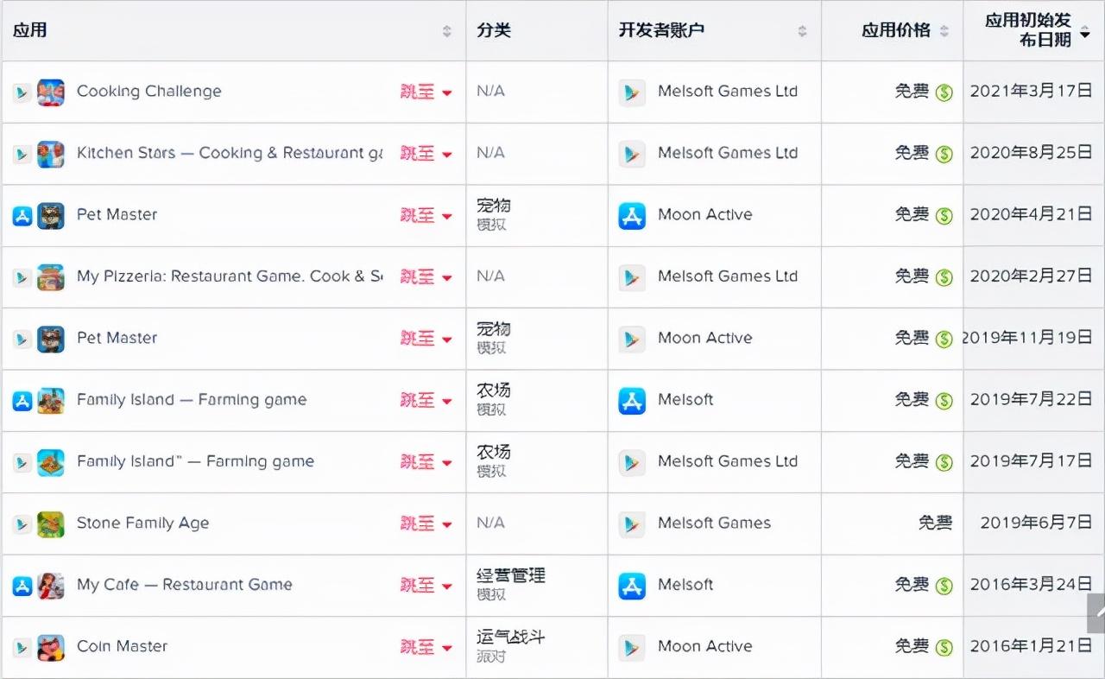This screenshot has height=679, width=1105.
Task: Sort table by 应用 column header
Action: click(233, 30)
